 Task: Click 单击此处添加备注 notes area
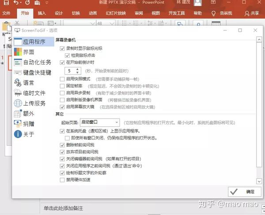point(63,208)
